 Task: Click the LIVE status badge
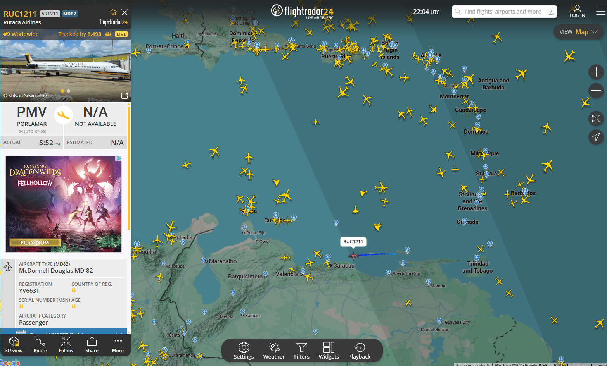click(x=121, y=34)
